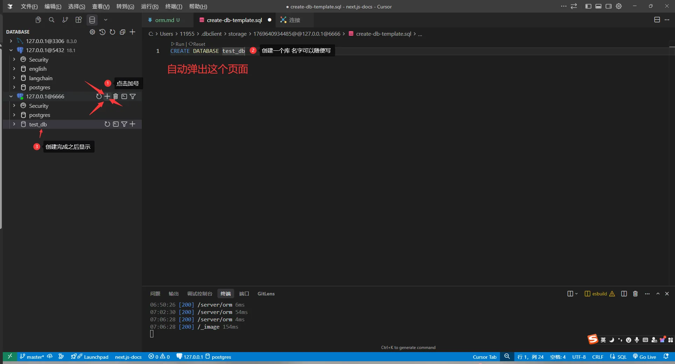Kill terminal using trash icon

click(635, 294)
